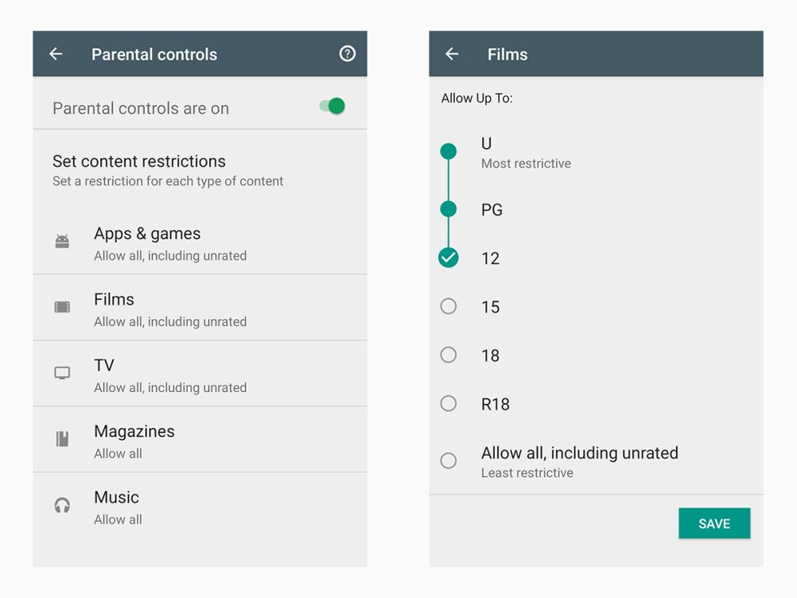Click the PG rating dot
Viewport: 797px width, 598px height.
point(448,209)
